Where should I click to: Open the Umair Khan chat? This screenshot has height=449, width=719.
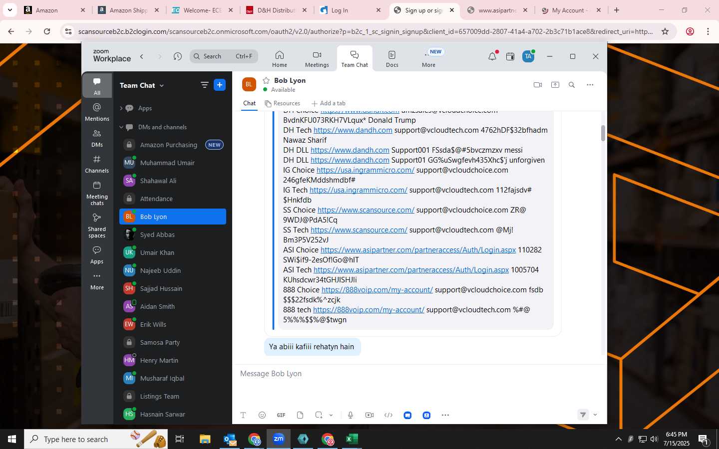click(173, 252)
